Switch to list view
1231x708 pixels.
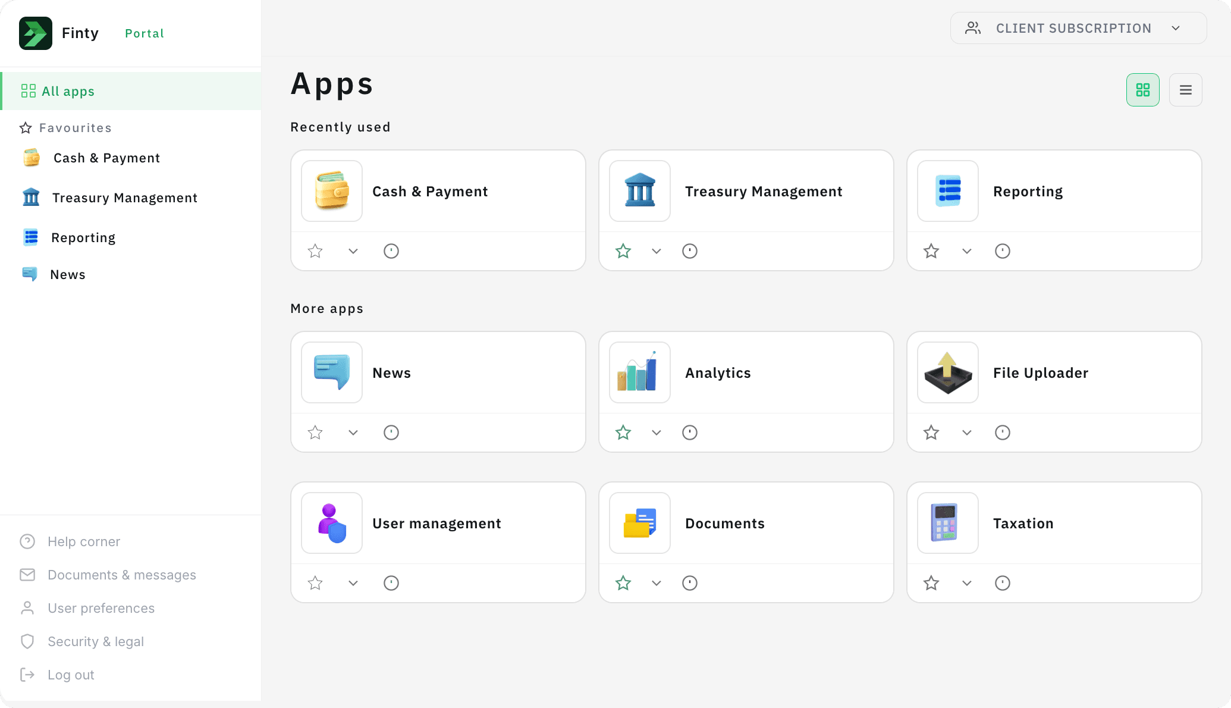tap(1185, 90)
